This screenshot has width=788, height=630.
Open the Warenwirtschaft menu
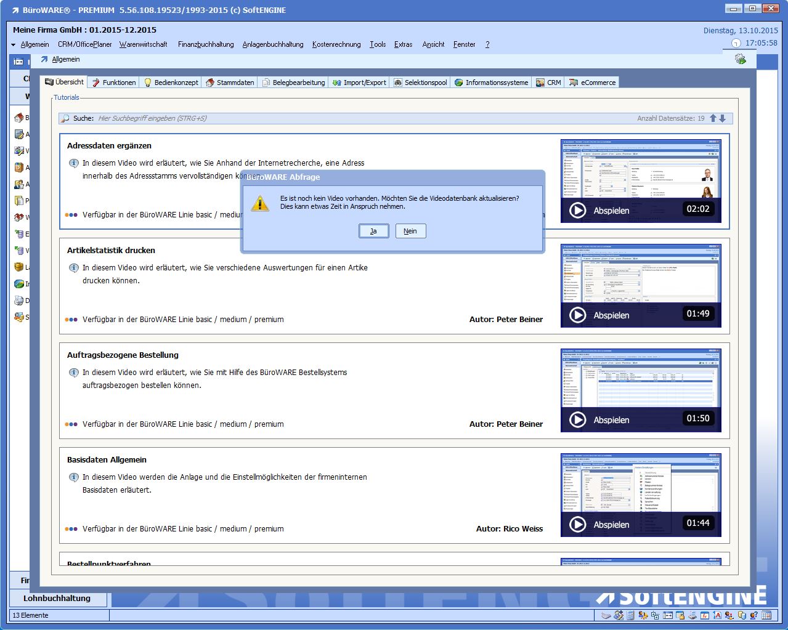(143, 44)
